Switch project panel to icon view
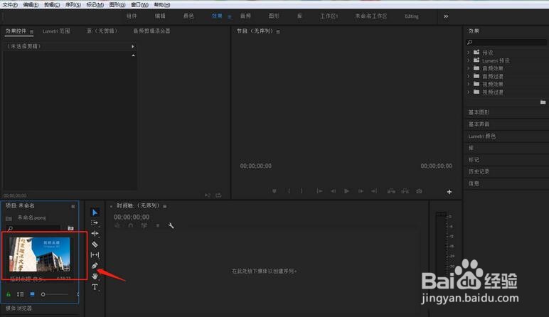Image resolution: width=549 pixels, height=317 pixels. (32, 294)
